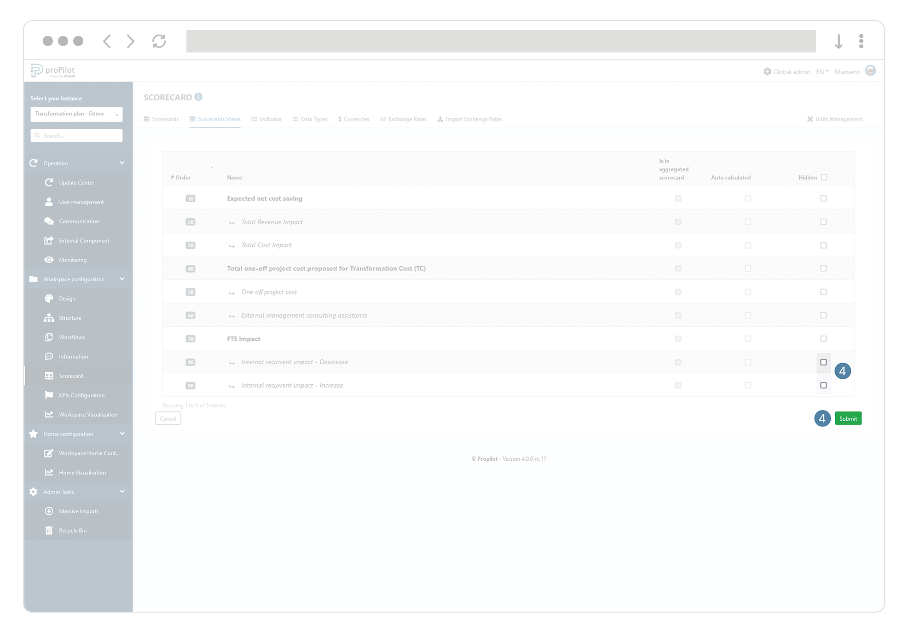Click the Massive Imports icon
908x637 pixels.
click(x=49, y=511)
